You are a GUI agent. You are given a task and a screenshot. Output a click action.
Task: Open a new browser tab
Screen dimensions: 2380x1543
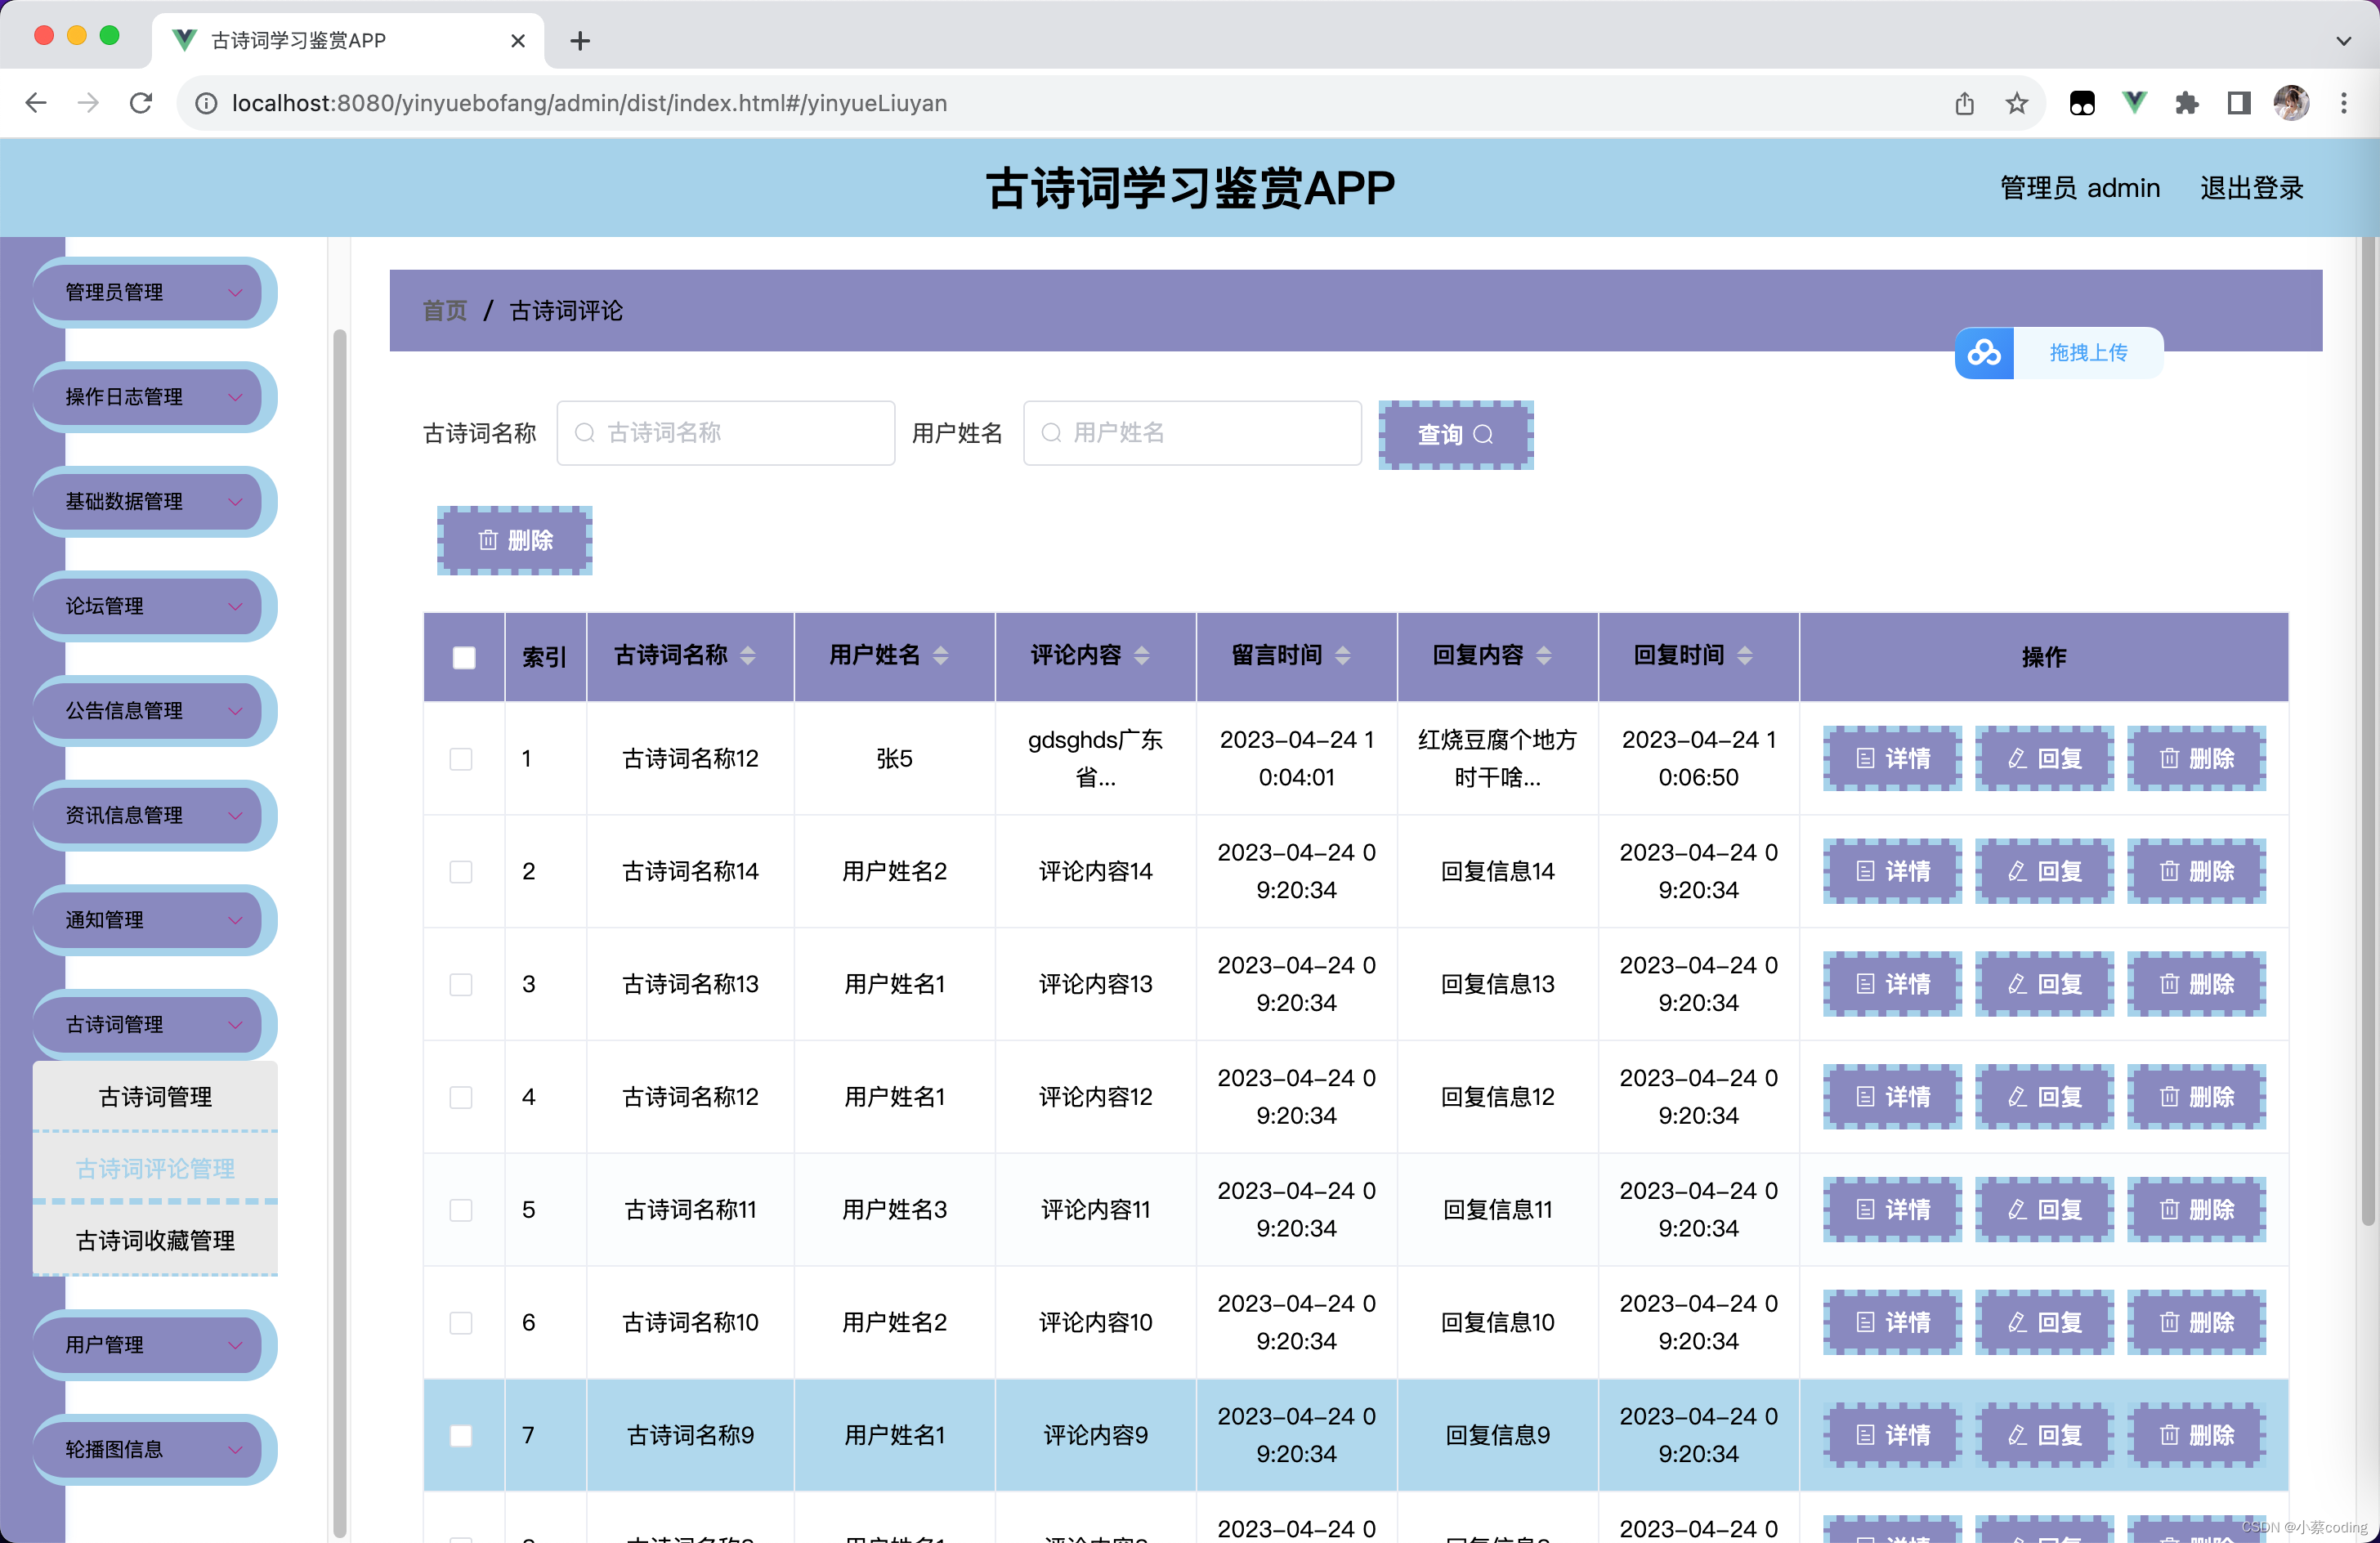(580, 41)
